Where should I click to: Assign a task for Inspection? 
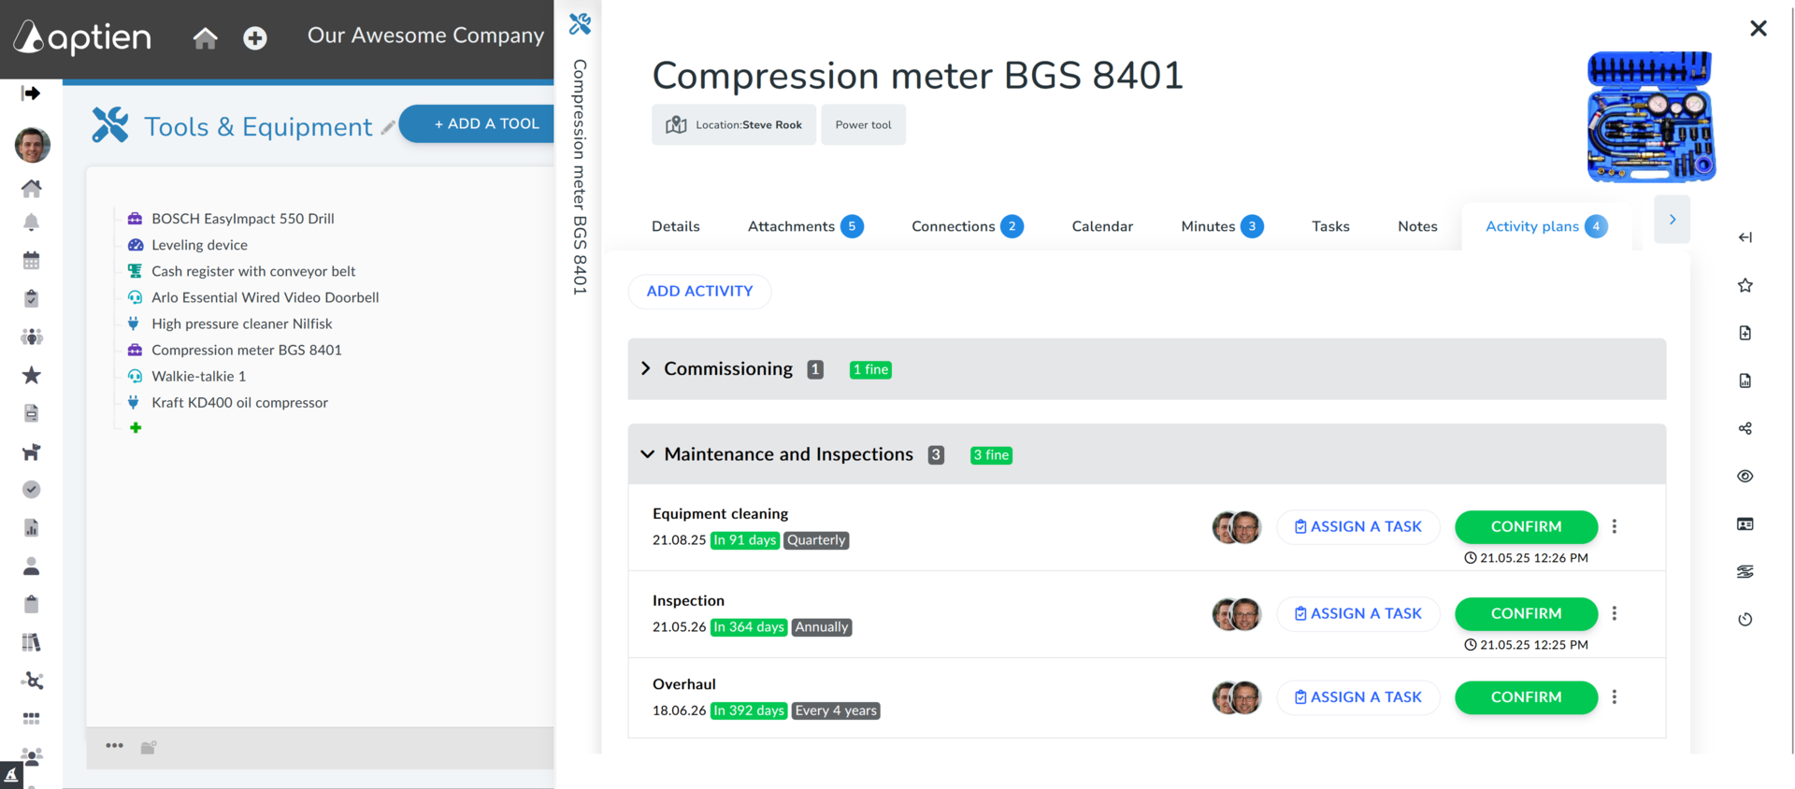pos(1357,613)
